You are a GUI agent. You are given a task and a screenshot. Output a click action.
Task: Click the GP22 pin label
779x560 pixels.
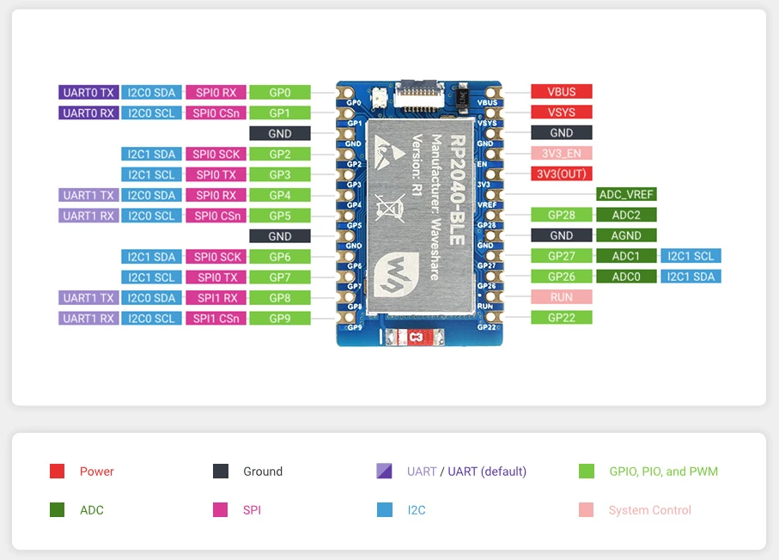(562, 318)
